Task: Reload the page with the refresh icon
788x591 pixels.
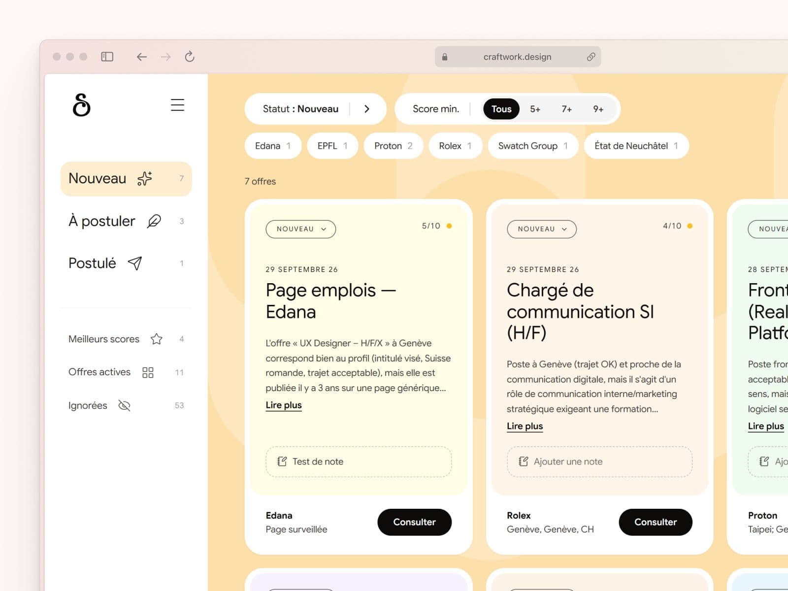Action: coord(190,57)
